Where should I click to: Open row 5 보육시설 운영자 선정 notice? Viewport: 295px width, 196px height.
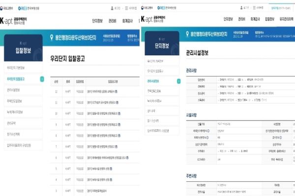98,169
